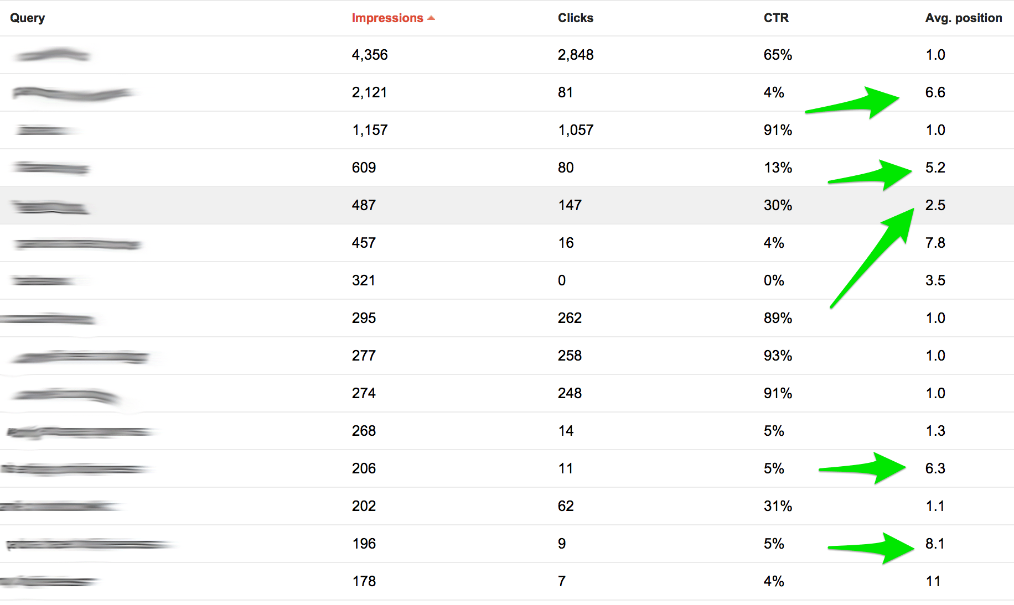Viewport: 1014px width, 605px height.
Task: Sort table by Impressions column header
Action: click(x=387, y=18)
